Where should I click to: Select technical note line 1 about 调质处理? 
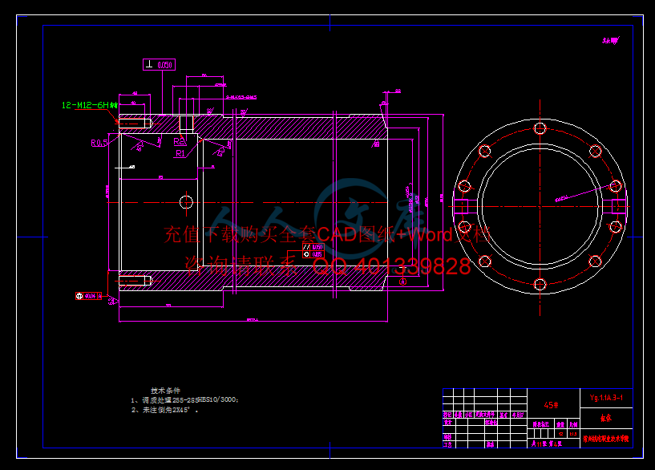pos(184,399)
